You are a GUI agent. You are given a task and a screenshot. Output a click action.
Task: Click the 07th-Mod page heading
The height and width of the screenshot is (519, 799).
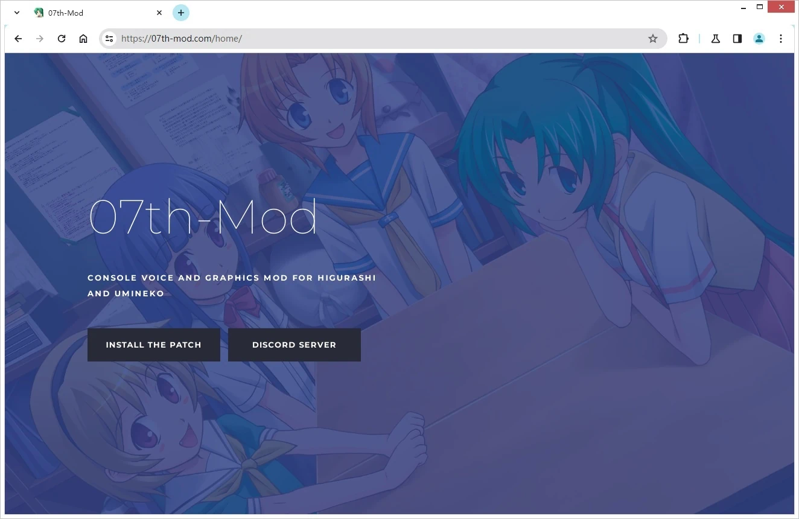pyautogui.click(x=203, y=217)
